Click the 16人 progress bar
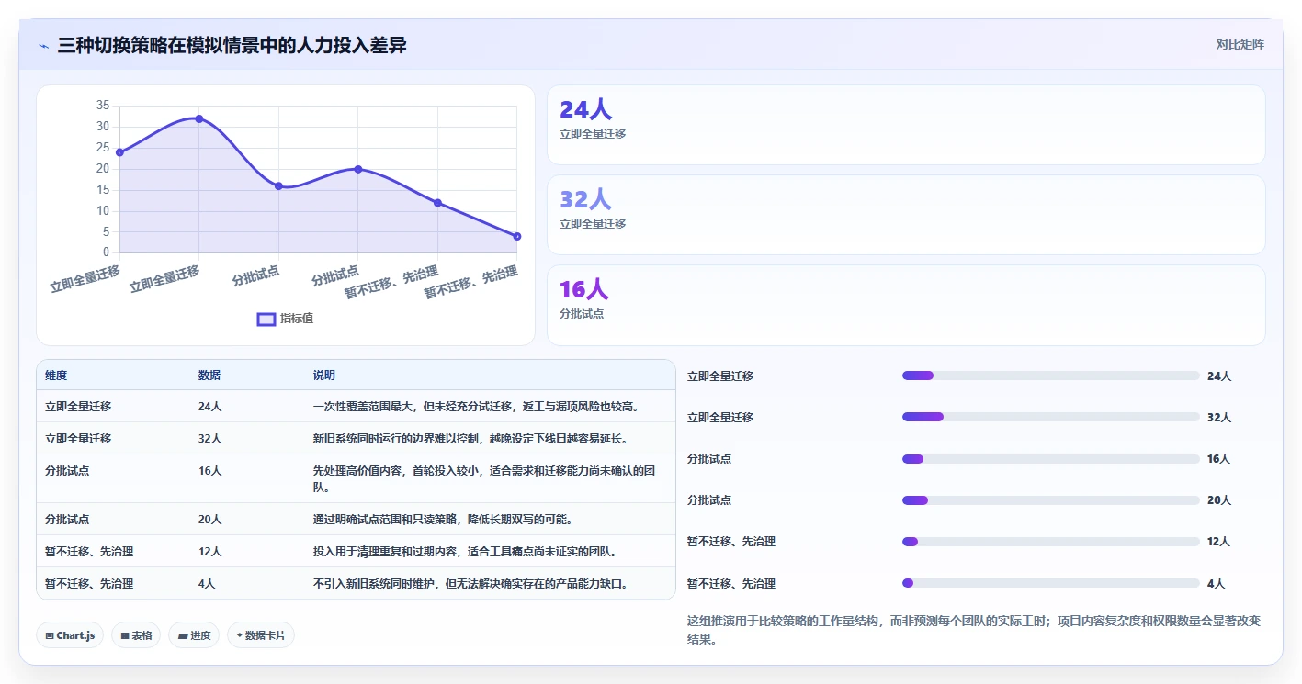This screenshot has width=1302, height=684. [x=1051, y=459]
